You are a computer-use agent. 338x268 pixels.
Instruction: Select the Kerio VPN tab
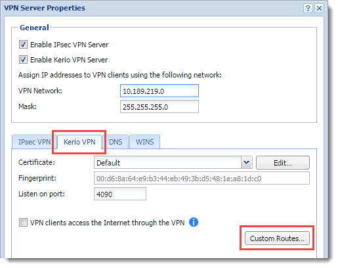pos(79,142)
